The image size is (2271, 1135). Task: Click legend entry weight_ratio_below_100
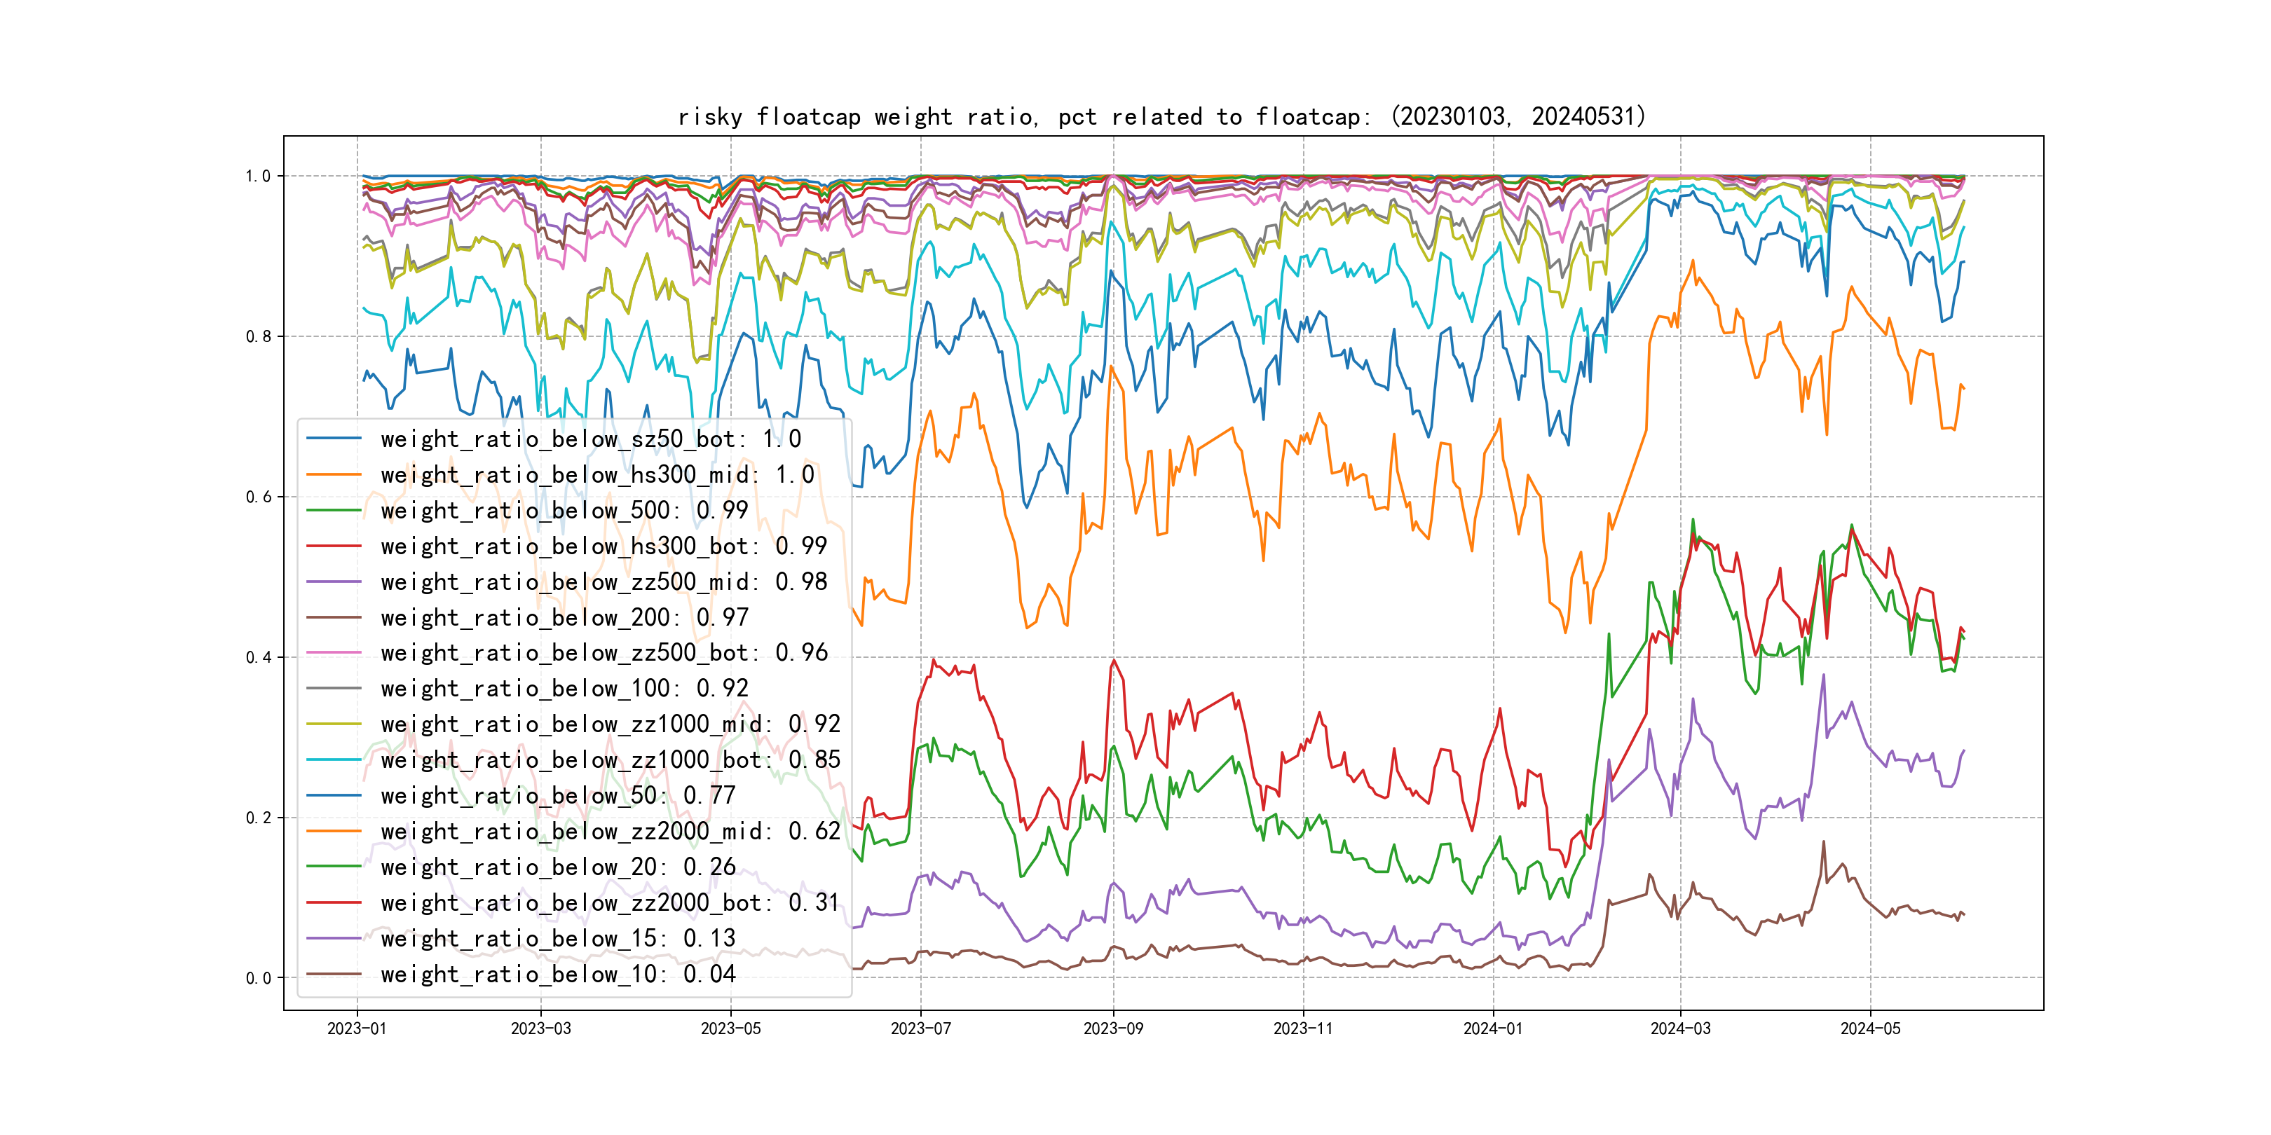point(564,688)
